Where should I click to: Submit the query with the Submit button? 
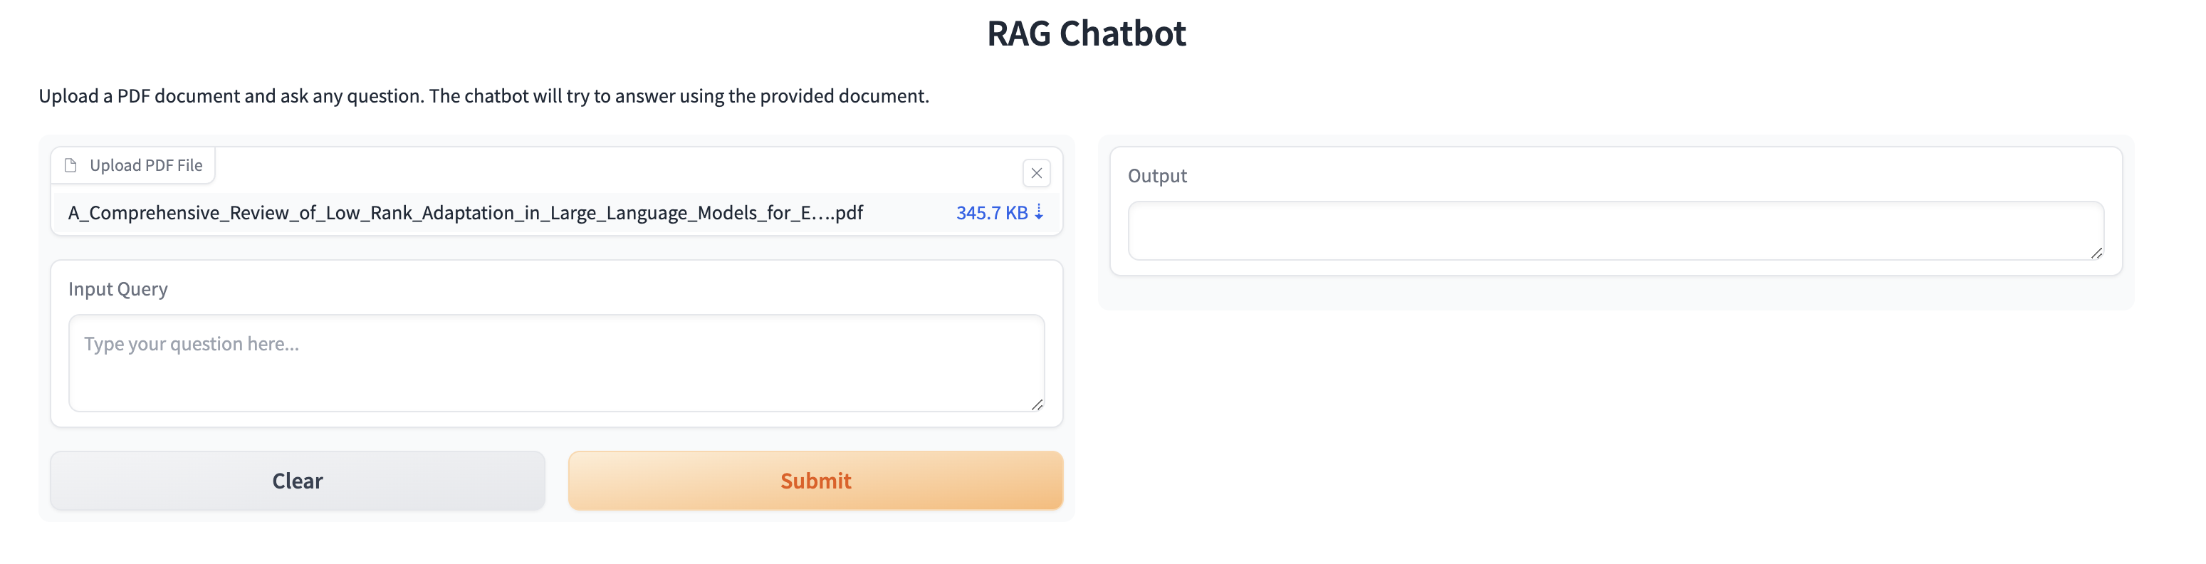coord(815,481)
